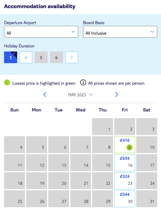The width and height of the screenshot is (161, 211).
Task: Open the Board Basis All Inclusive dropdown
Action: point(120,32)
